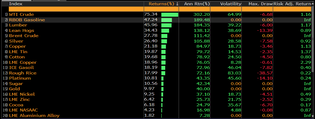Sort by the Volatility column header
This screenshot has height=119, width=315.
[x=231, y=4]
